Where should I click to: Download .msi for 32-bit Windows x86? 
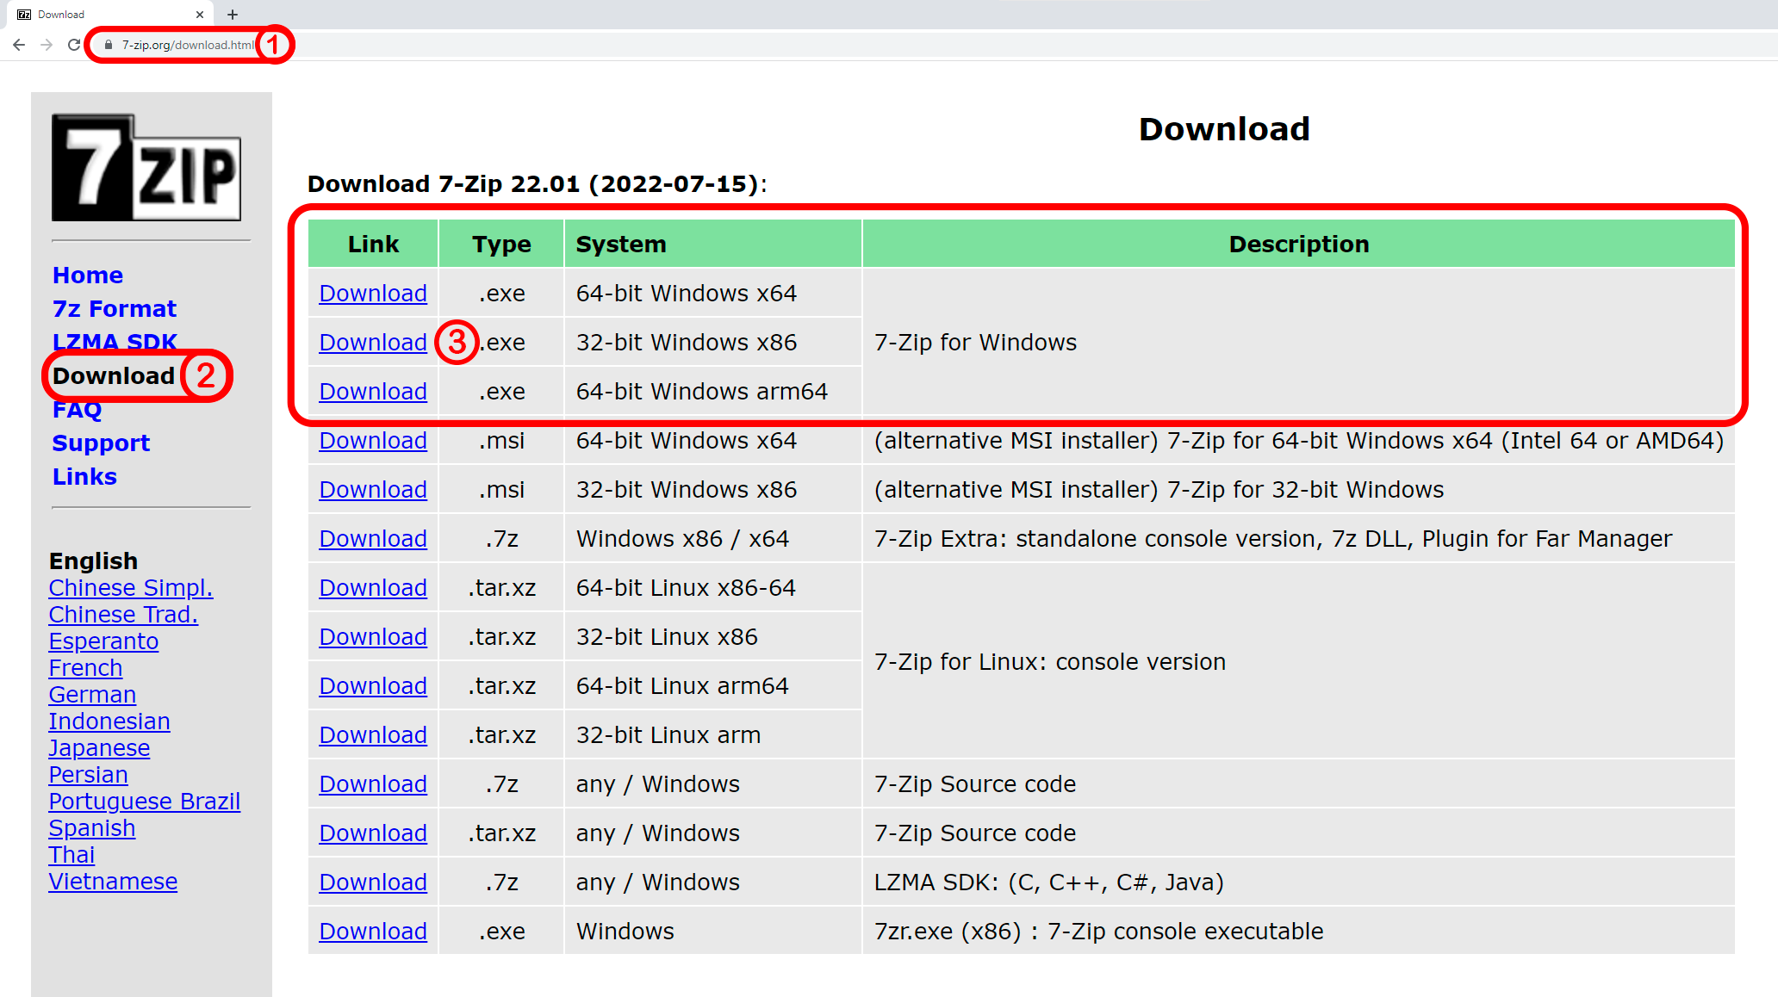click(373, 490)
